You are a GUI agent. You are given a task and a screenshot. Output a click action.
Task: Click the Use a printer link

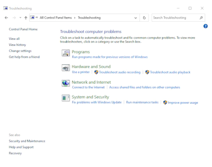point(81,72)
